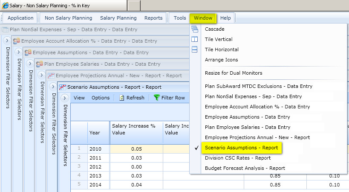This screenshot has height=192, width=349.
Task: Click the 0.03 cell for year 2013
Action: pos(136,176)
